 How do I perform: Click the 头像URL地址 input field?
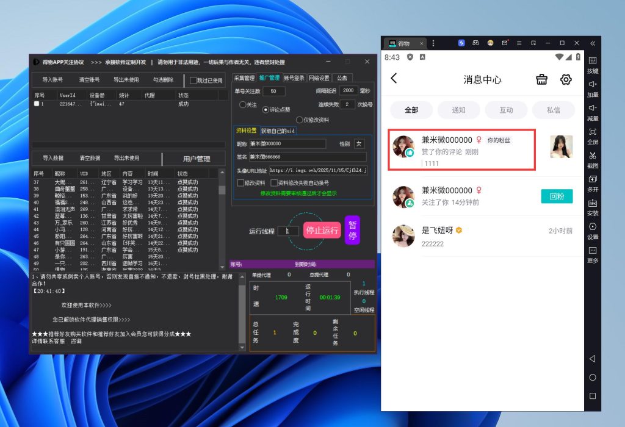pyautogui.click(x=317, y=171)
